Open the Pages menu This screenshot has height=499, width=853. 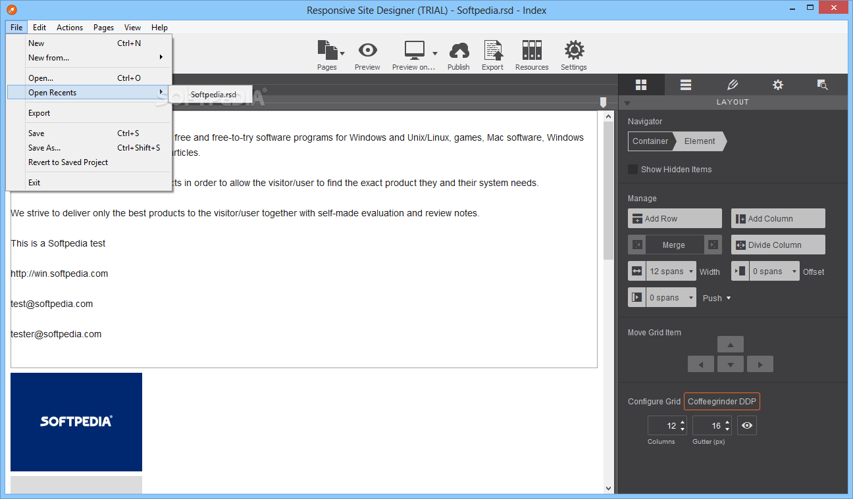pos(103,27)
